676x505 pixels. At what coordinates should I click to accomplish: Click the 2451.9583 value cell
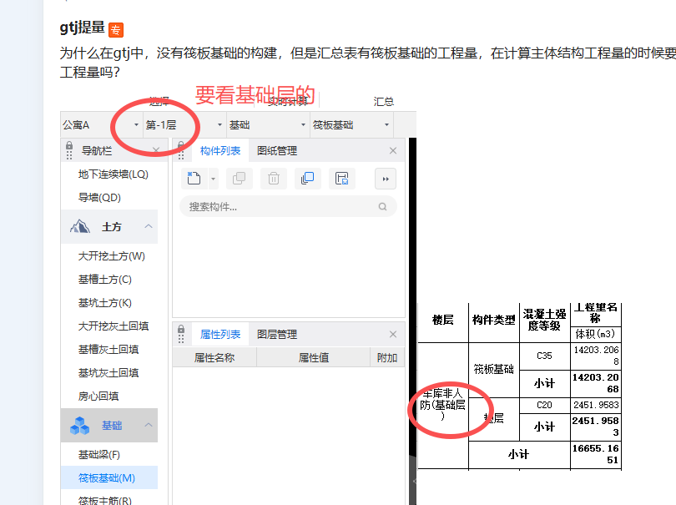coord(595,405)
